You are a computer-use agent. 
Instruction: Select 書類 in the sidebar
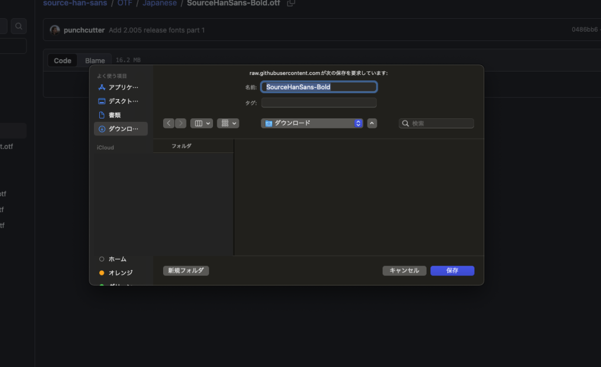(114, 115)
